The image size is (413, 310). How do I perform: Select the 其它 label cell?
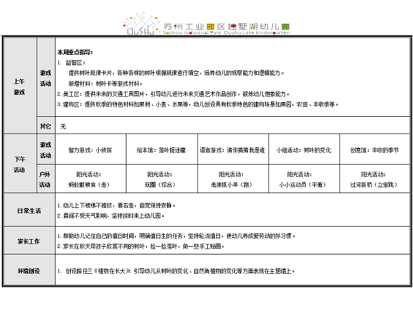coord(46,125)
